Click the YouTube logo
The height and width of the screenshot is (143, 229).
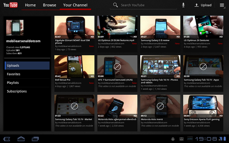point(11,5)
